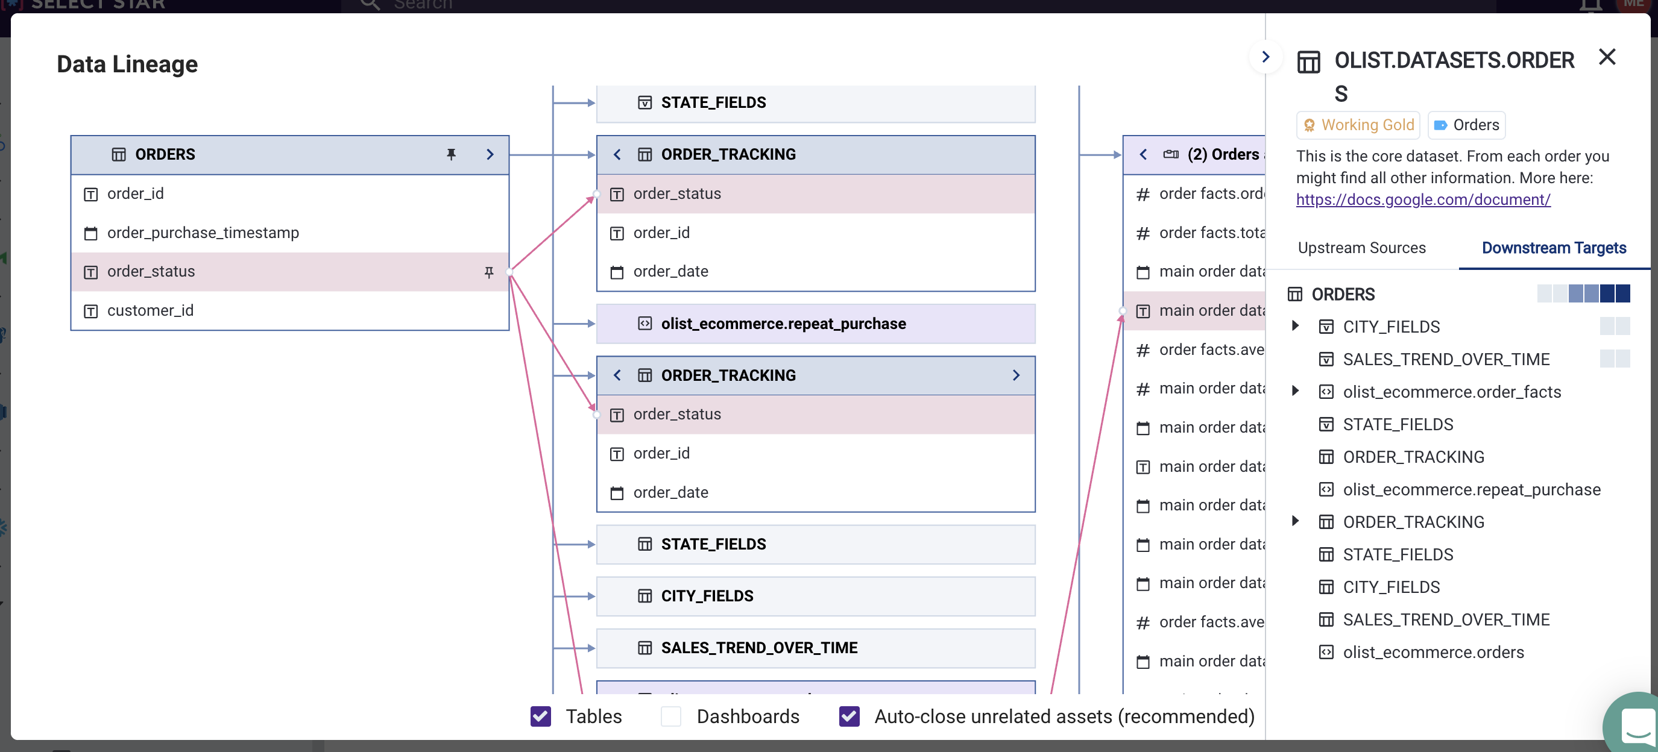
Task: Expand CITY_FIELDS tree item in sidebar
Action: point(1295,326)
